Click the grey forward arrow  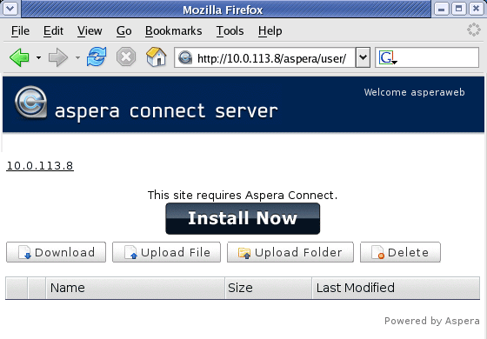click(x=58, y=57)
